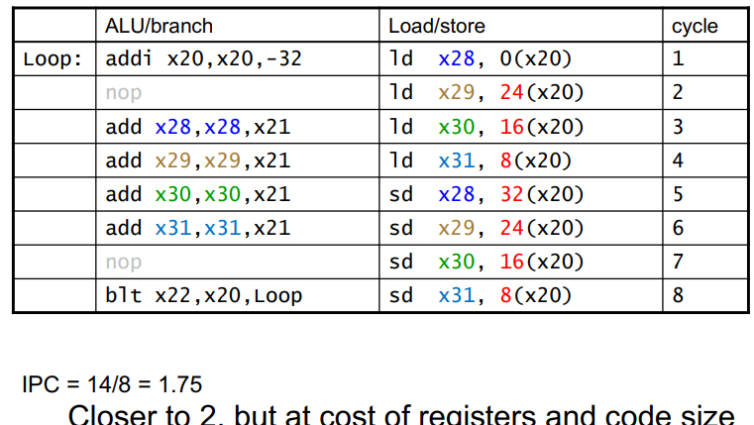Select the "Loop:" label cell
The height and width of the screenshot is (425, 754).
(54, 59)
